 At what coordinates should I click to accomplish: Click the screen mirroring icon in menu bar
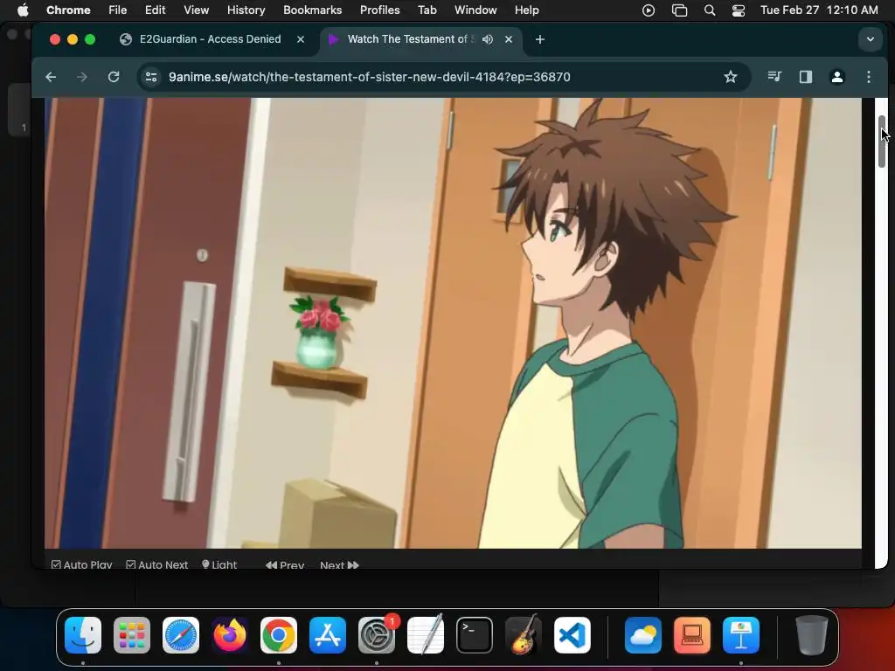(679, 10)
